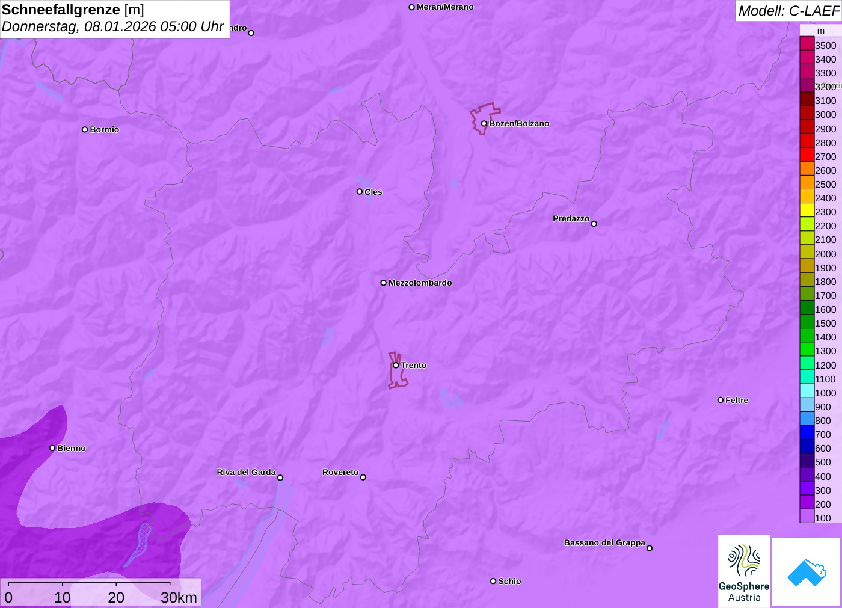The height and width of the screenshot is (608, 842).
Task: Click the Schio marker dot
Action: (493, 581)
